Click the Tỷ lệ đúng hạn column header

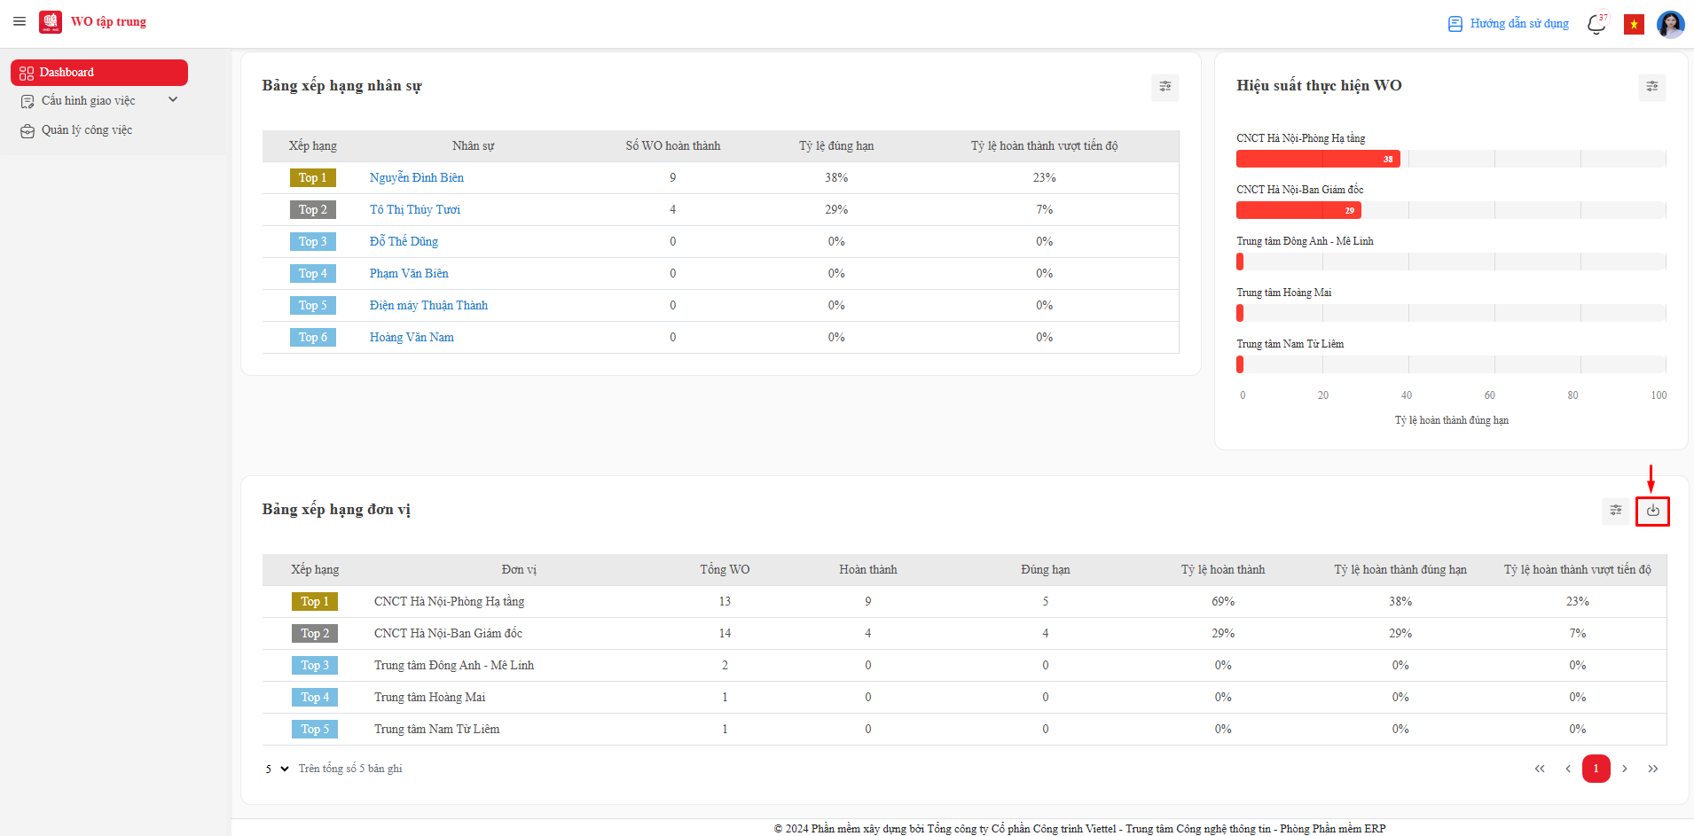[x=836, y=146]
